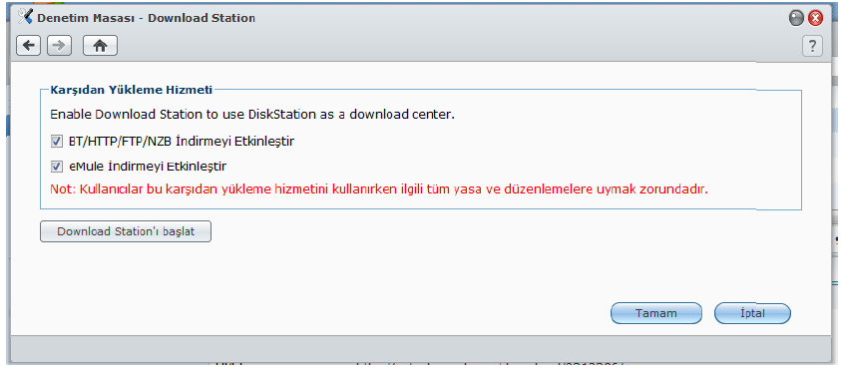Go forward with the right arrow button

point(59,46)
